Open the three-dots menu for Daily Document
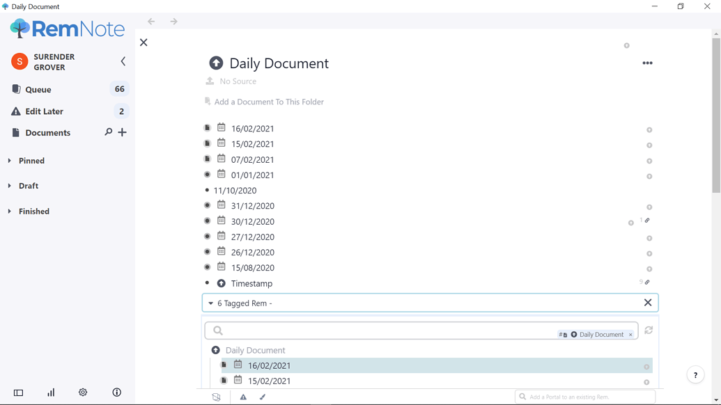Image resolution: width=721 pixels, height=405 pixels. [647, 63]
